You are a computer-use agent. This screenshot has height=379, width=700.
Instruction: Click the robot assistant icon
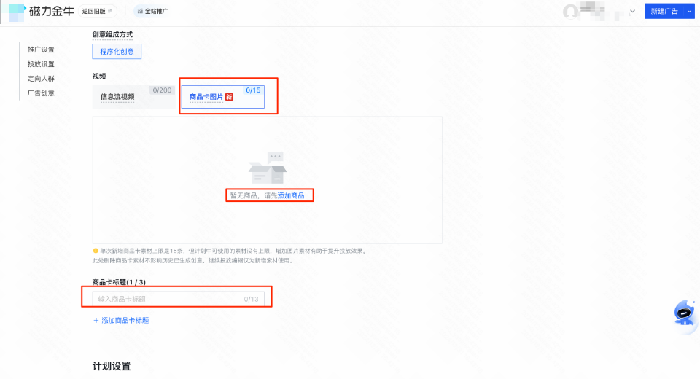point(683,313)
